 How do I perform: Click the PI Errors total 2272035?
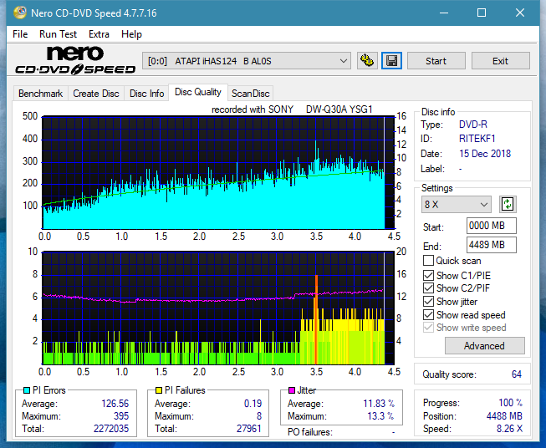click(111, 429)
